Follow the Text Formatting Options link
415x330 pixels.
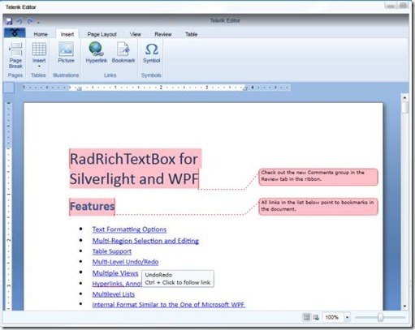(129, 229)
